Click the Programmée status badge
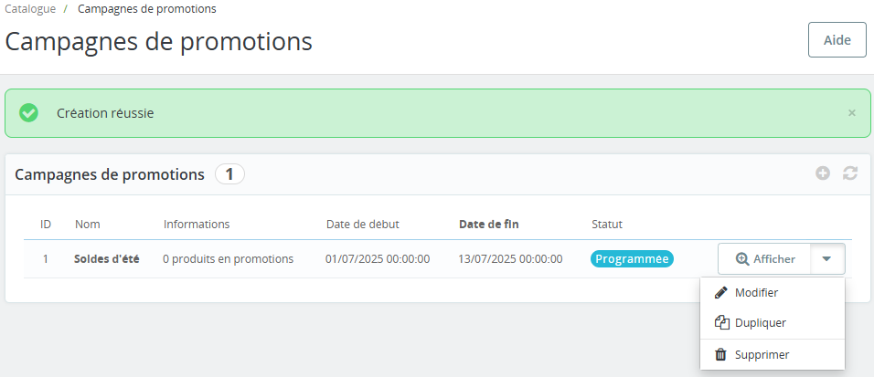 [x=632, y=259]
